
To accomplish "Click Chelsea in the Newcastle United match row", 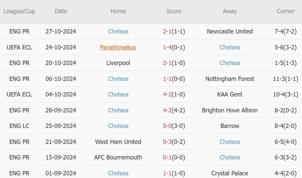I will coord(118,31).
